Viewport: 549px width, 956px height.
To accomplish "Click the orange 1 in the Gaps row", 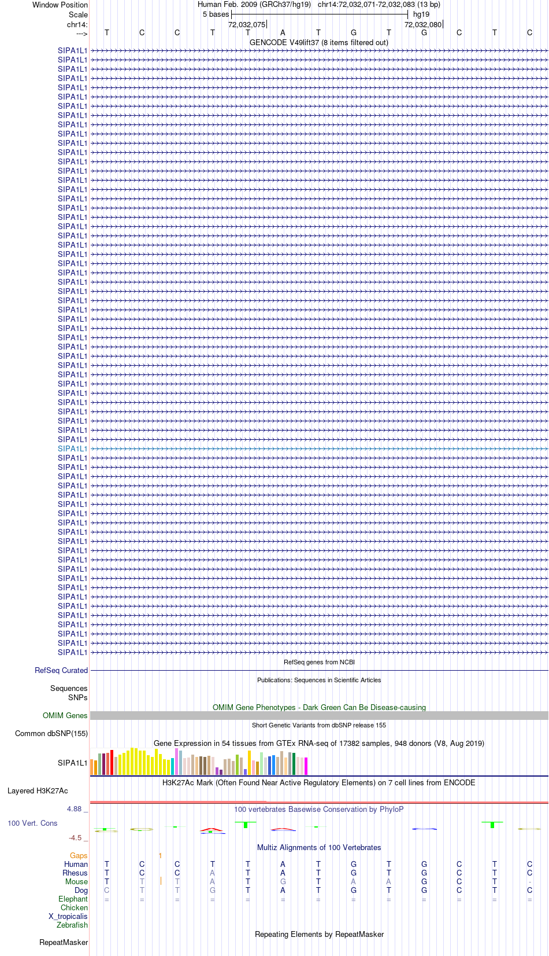I will (x=160, y=855).
